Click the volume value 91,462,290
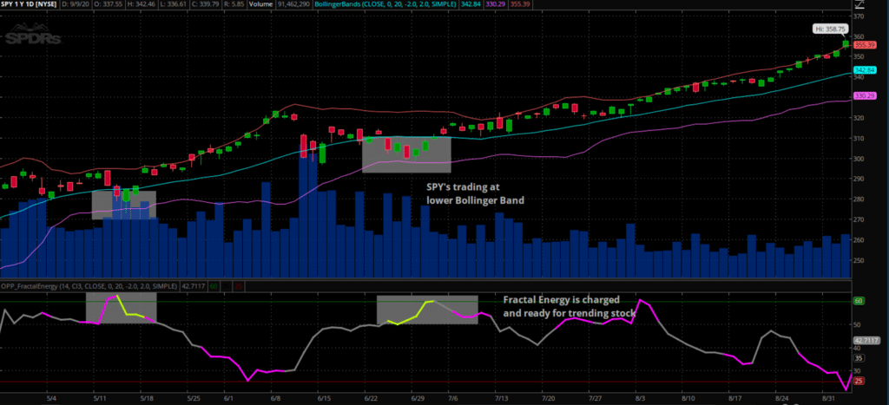Image resolution: width=889 pixels, height=405 pixels. (x=293, y=4)
